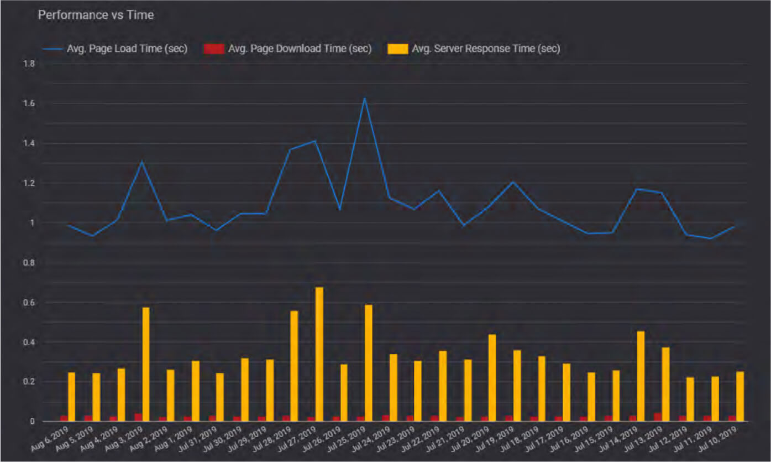Toggle the Avg. Server Response Time legend label
Screen dimensions: 771x462
[x=486, y=49]
